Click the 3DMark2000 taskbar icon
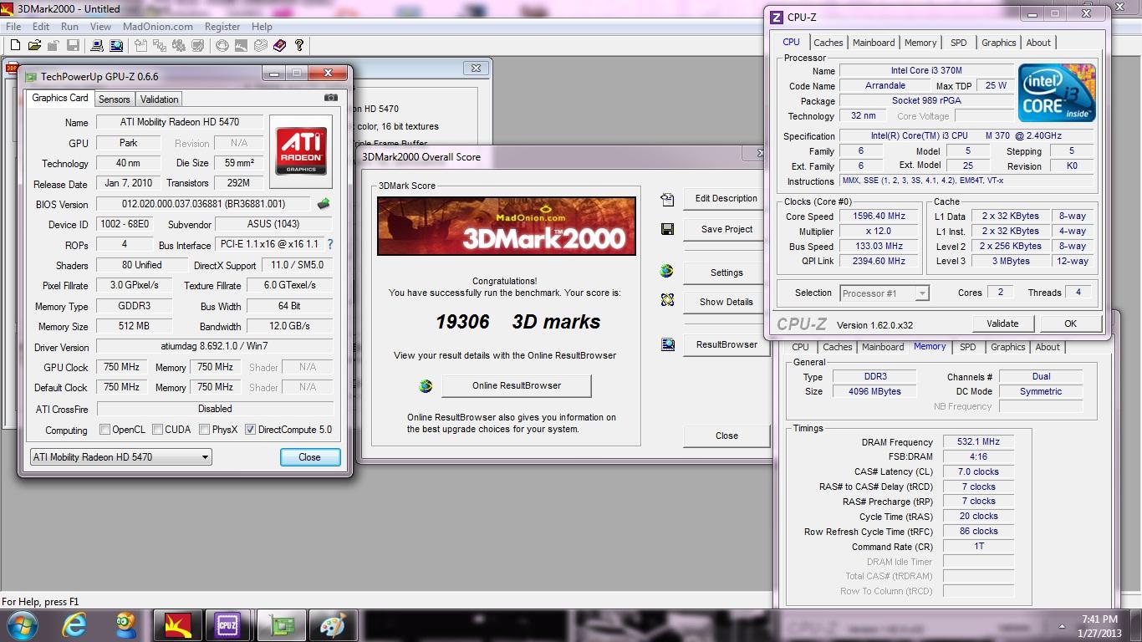Viewport: 1142px width, 642px height. click(x=177, y=624)
